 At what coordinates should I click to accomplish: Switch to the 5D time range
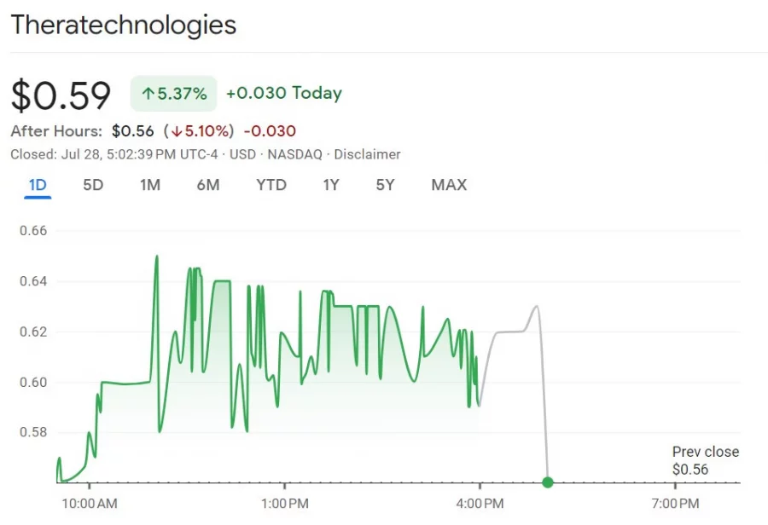point(93,184)
